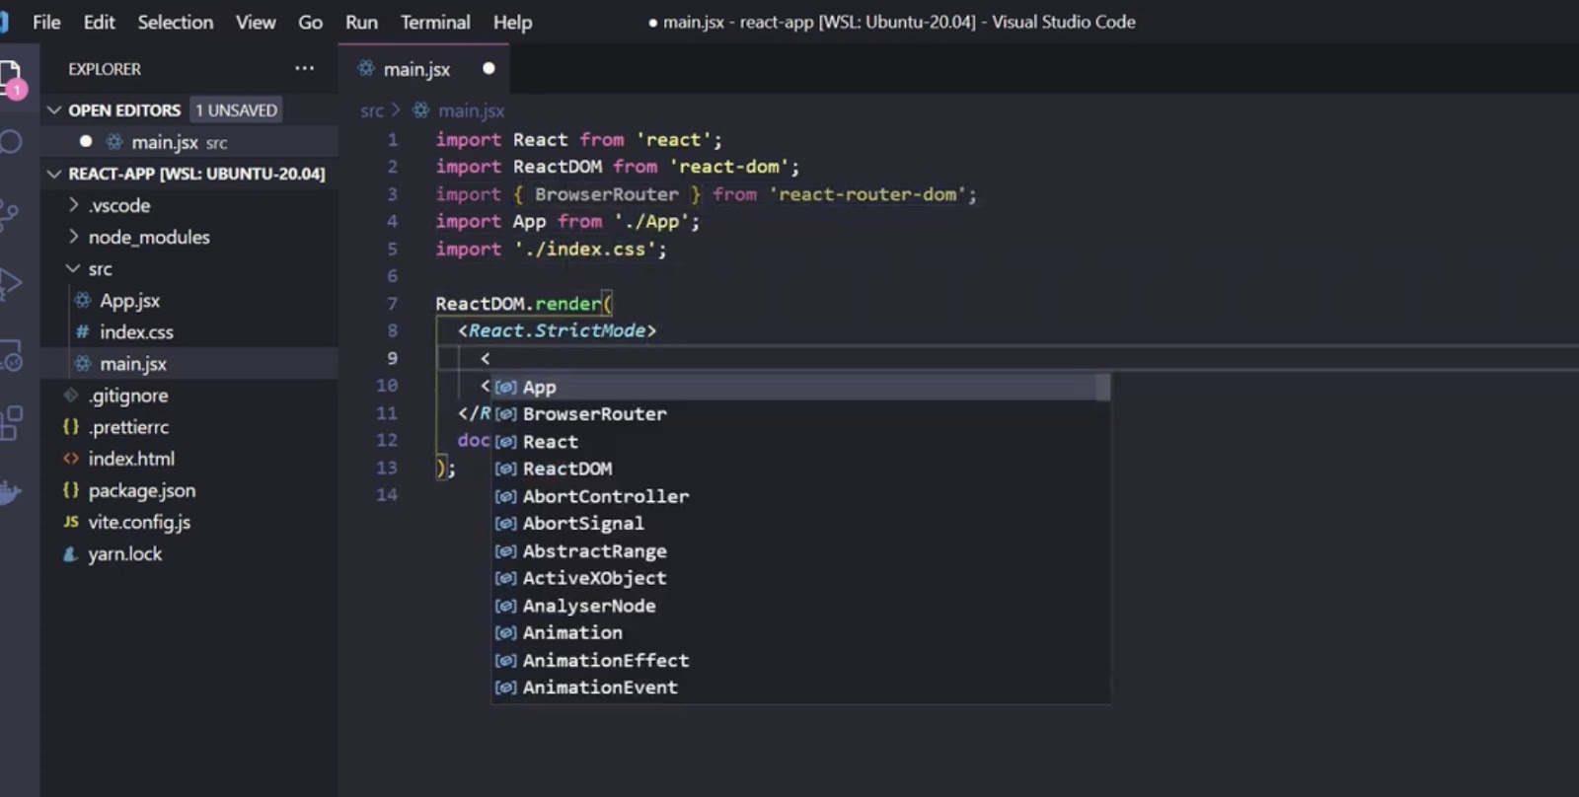
Task: Open package.json file
Action: click(x=142, y=489)
